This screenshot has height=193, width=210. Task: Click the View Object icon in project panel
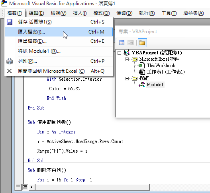point(130,43)
